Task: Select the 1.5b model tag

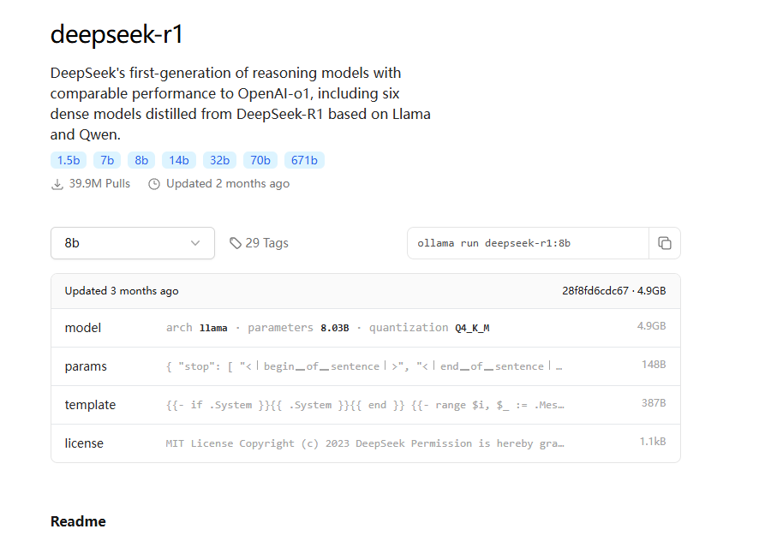Action: click(68, 160)
